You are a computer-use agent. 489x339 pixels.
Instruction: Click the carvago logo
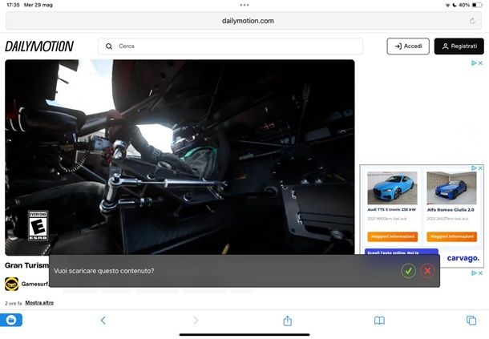point(463,258)
